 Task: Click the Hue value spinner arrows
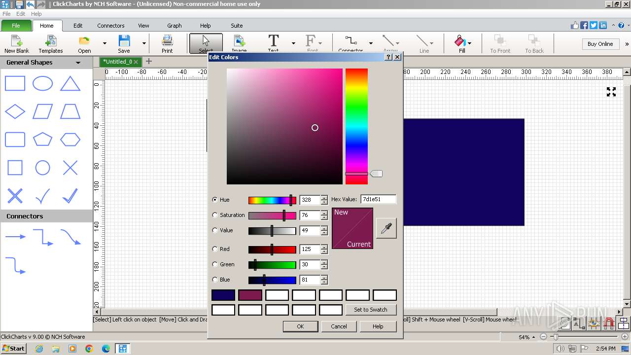[324, 200]
